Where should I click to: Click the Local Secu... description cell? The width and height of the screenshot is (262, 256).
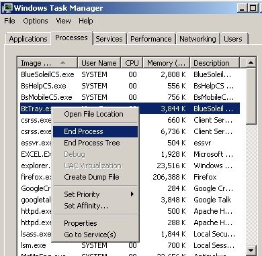[214, 234]
